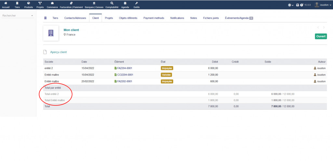Viewport: 333px width, 161px height.
Task: Click the print page icon
Action: [297, 5]
